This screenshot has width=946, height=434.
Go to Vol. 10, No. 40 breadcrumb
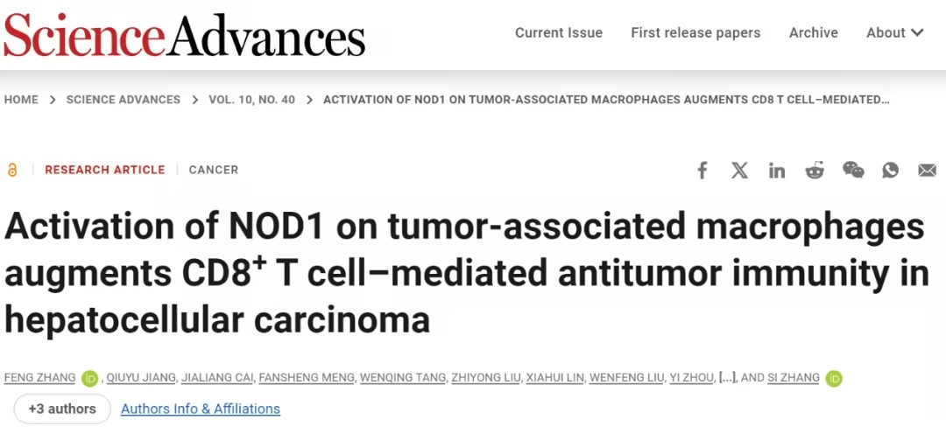252,100
